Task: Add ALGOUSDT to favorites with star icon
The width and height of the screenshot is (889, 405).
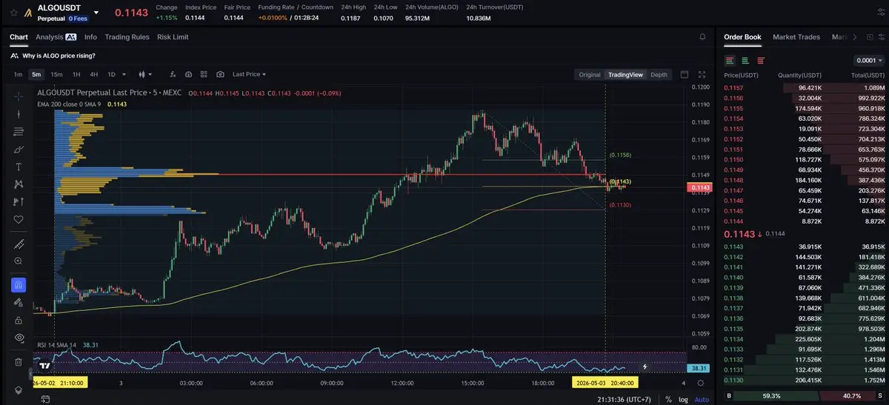Action: click(x=14, y=13)
